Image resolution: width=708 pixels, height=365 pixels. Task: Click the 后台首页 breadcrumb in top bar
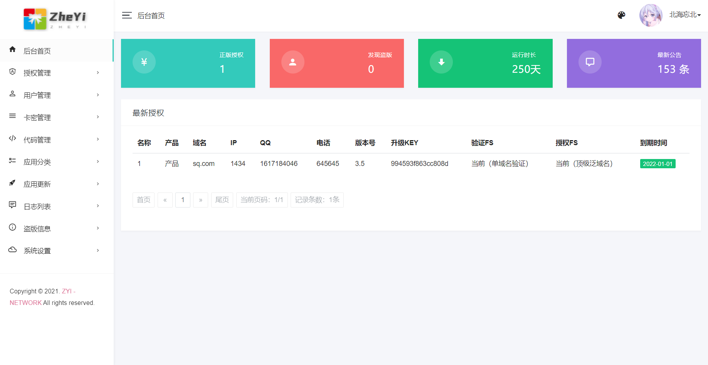pos(151,15)
